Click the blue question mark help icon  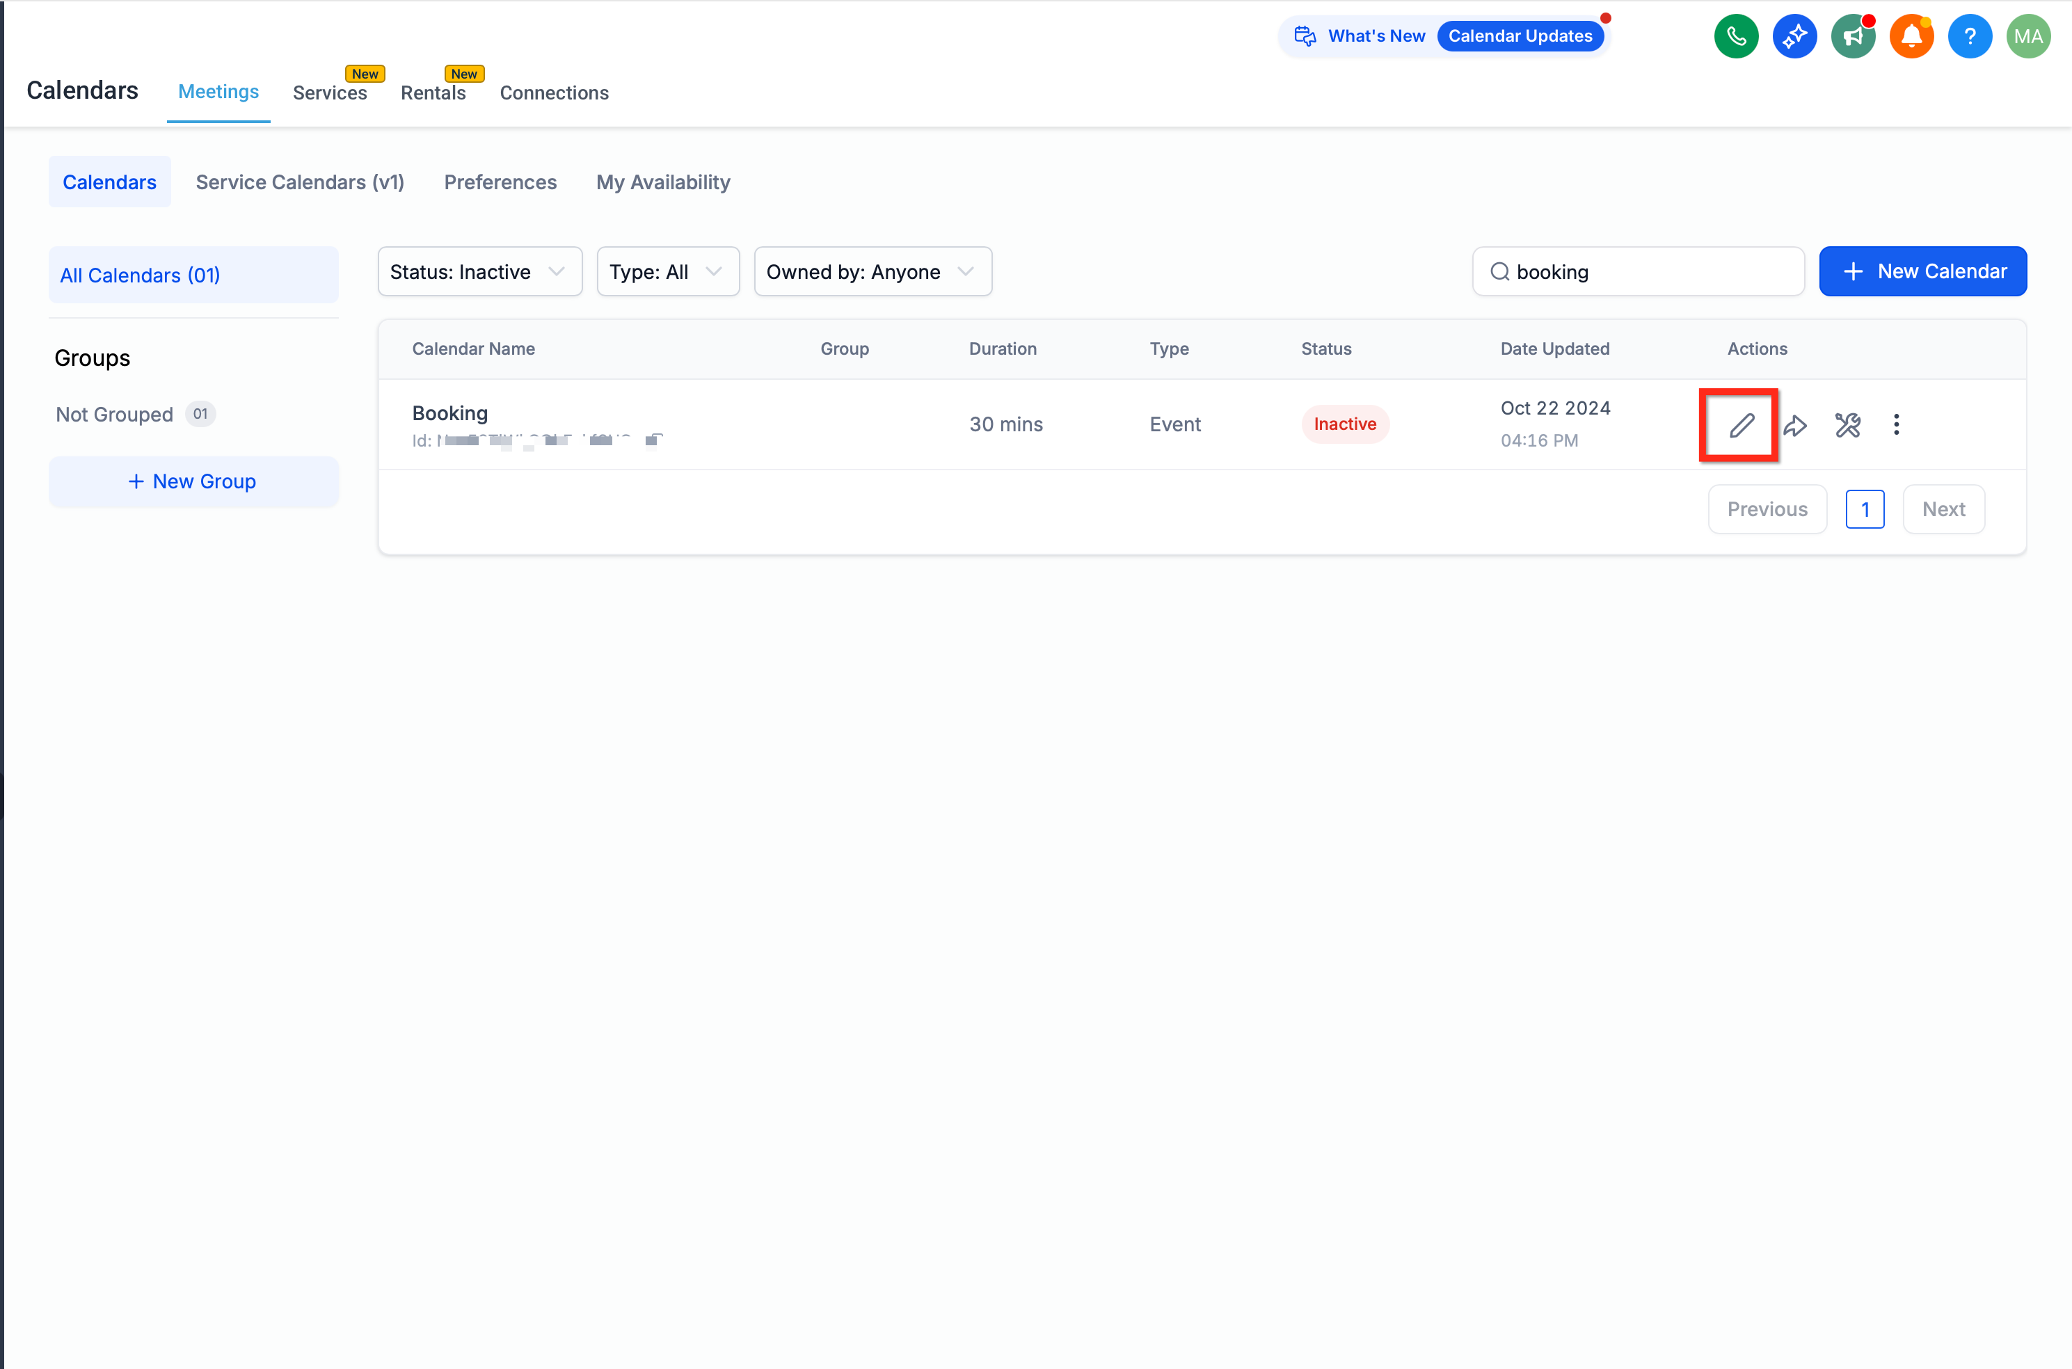tap(1969, 37)
